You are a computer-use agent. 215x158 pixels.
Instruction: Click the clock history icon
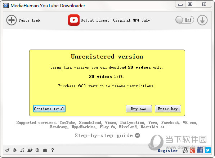tap(37, 150)
